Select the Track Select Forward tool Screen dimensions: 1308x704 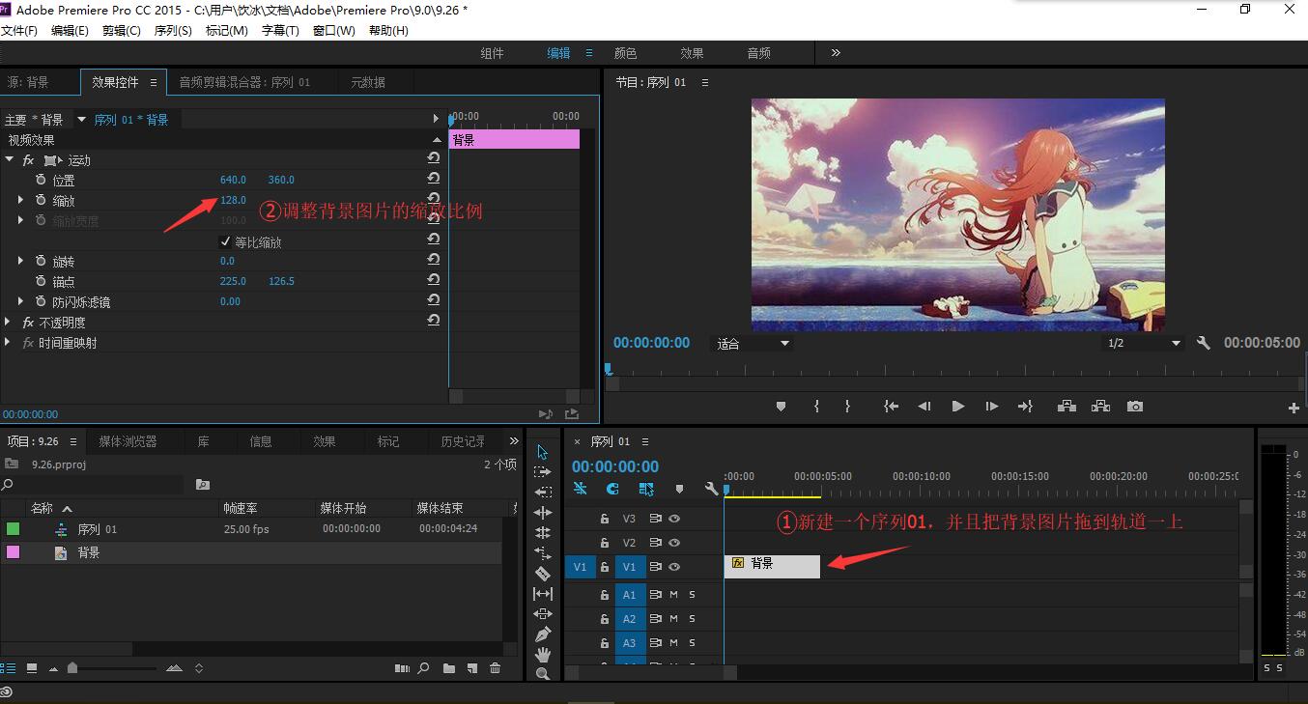pos(543,472)
